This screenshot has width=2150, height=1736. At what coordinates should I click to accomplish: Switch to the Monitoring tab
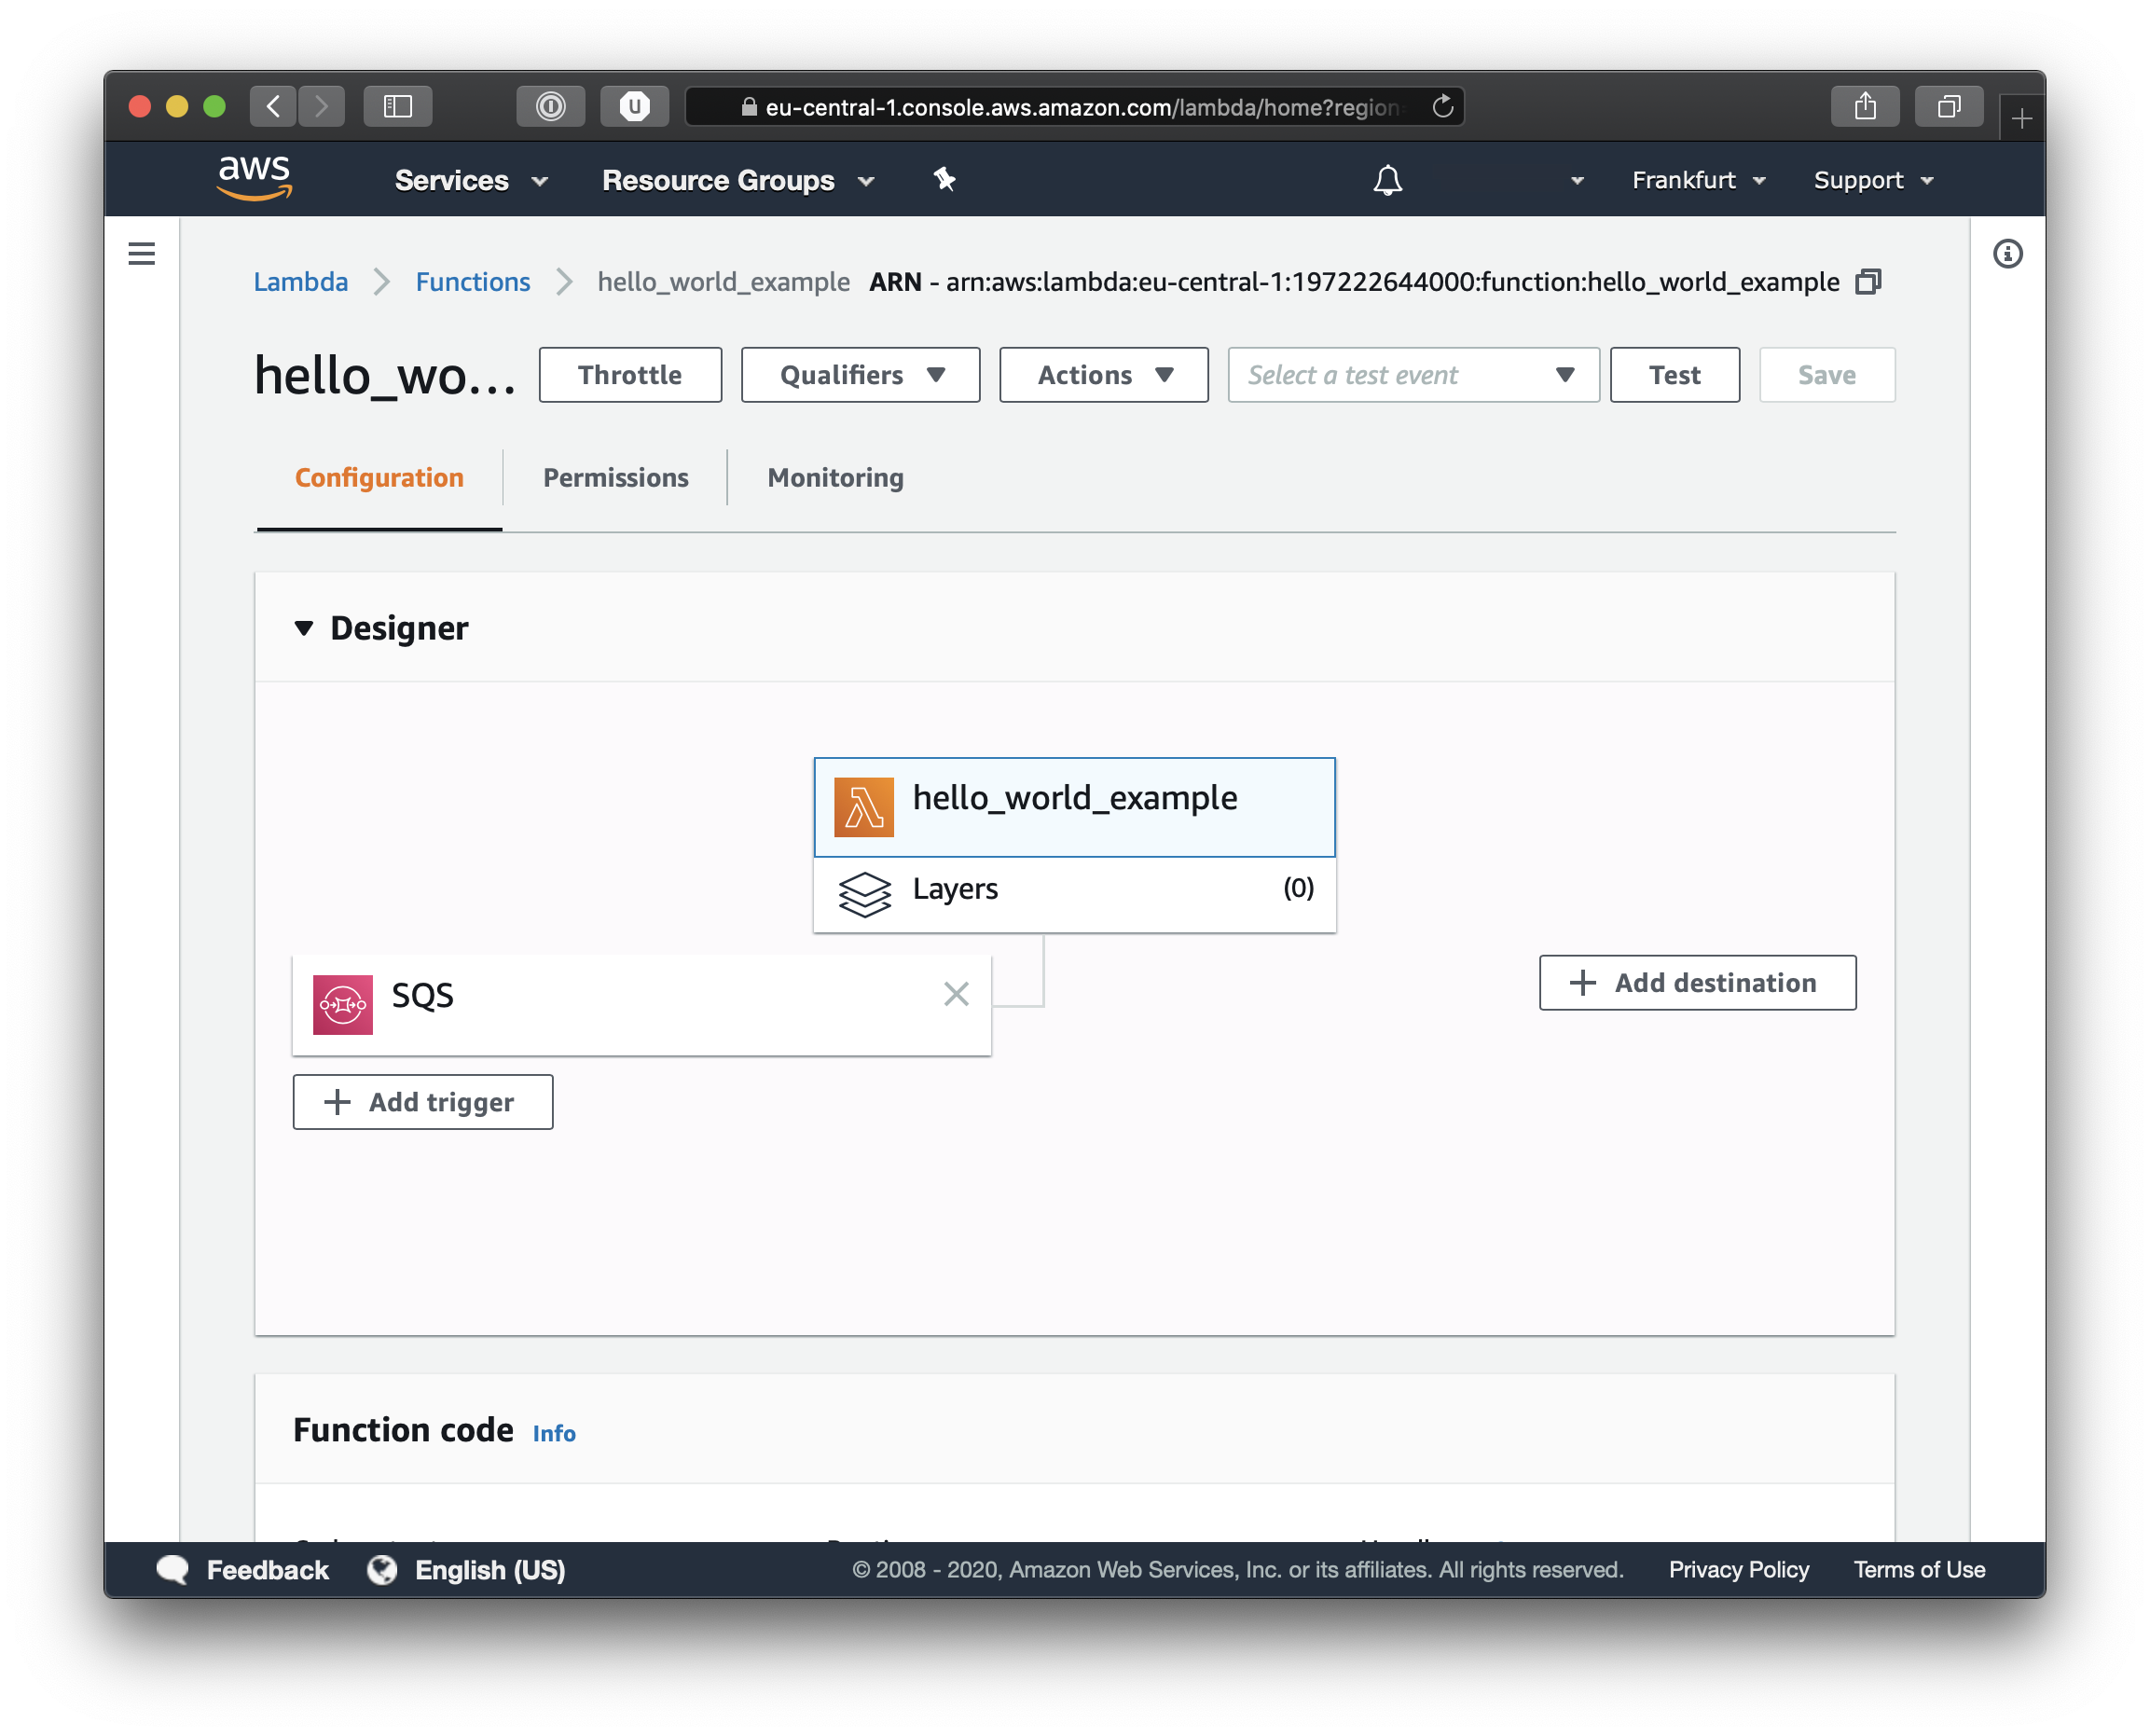pyautogui.click(x=835, y=478)
